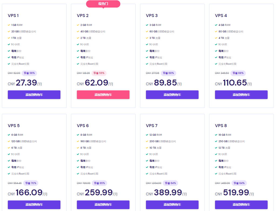
Task: Click checkmark icon next to 3 TB 流量
Action: coord(147,38)
